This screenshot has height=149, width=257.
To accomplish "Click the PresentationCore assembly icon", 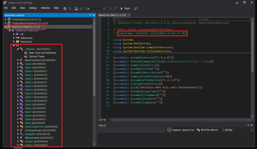I will [x=9, y=19].
